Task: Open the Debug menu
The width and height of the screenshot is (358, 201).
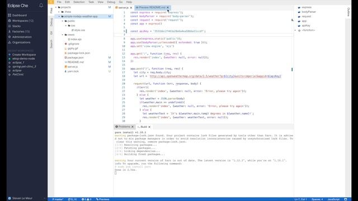Action: (x=111, y=2)
